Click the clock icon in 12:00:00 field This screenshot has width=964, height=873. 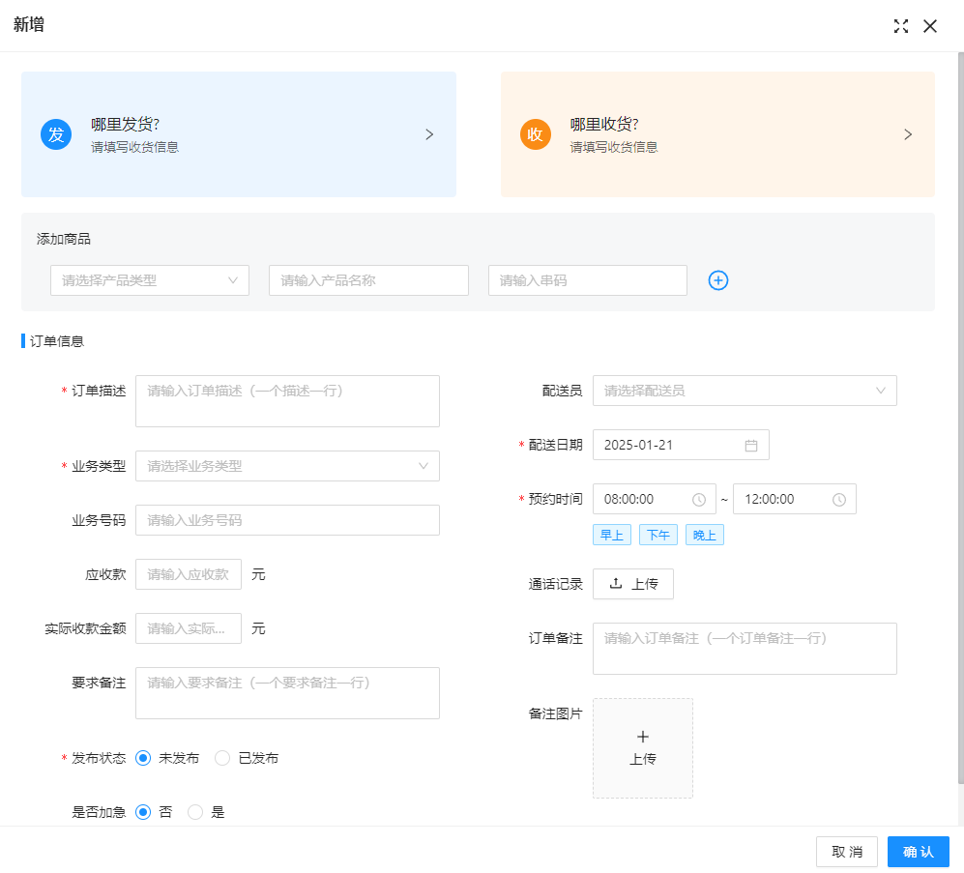(839, 499)
